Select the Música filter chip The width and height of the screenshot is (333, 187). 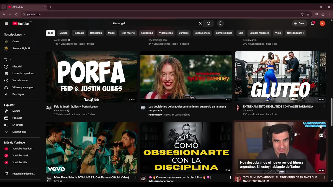tap(63, 33)
